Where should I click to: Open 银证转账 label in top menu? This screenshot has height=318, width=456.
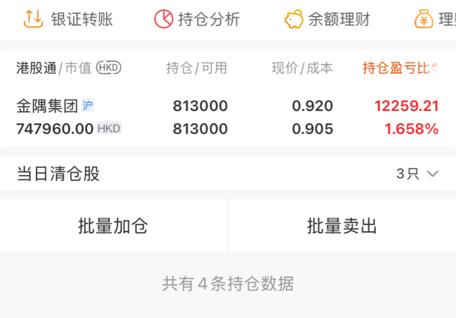(x=82, y=19)
